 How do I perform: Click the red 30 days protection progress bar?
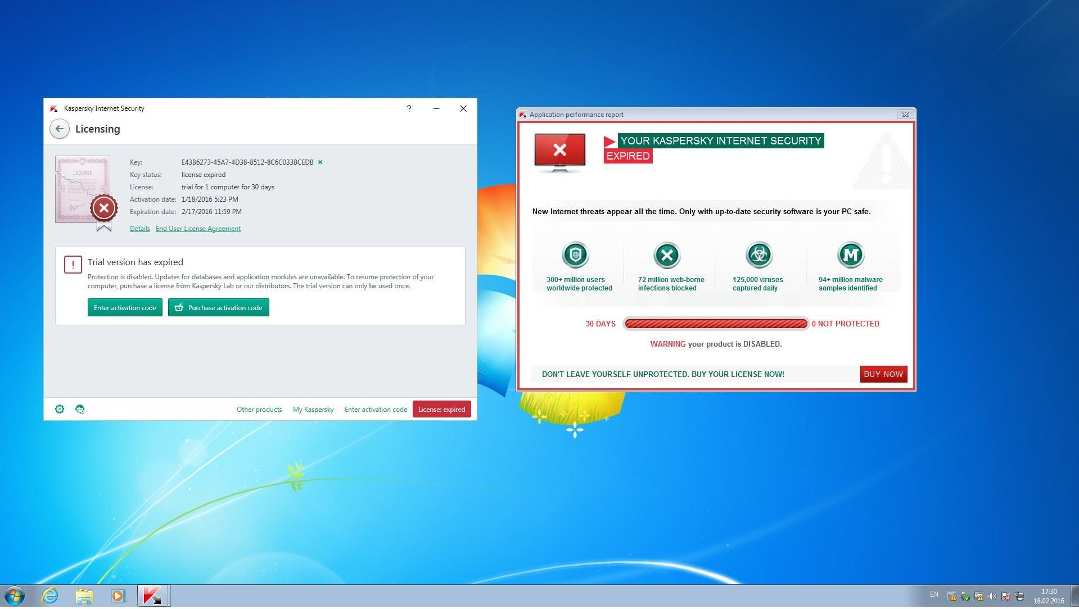point(716,324)
